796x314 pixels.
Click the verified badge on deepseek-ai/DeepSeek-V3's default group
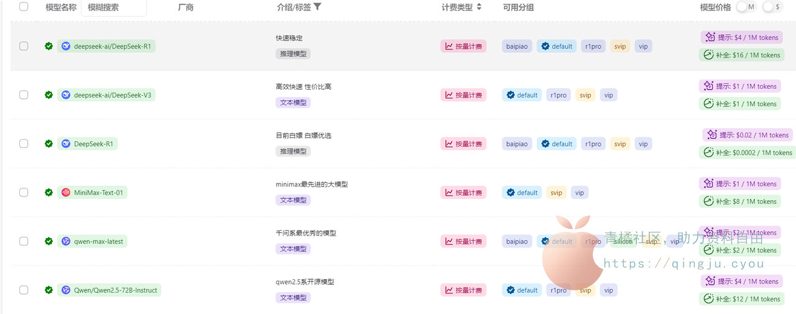[x=511, y=95]
